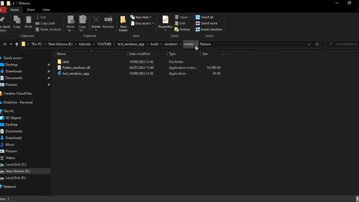Open the Copy to menu
This screenshot has height=202, width=359.
click(x=82, y=24)
